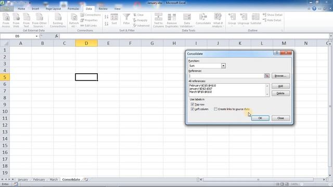Open the Name Box dropdown arrow
333x187 pixels.
coord(36,36)
